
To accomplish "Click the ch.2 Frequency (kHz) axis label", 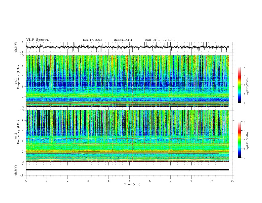I will coord(19,132).
